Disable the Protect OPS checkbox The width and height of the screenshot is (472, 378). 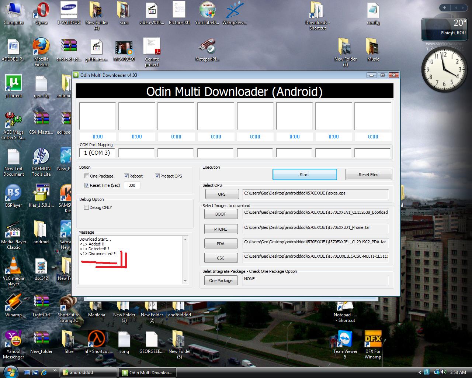click(157, 176)
